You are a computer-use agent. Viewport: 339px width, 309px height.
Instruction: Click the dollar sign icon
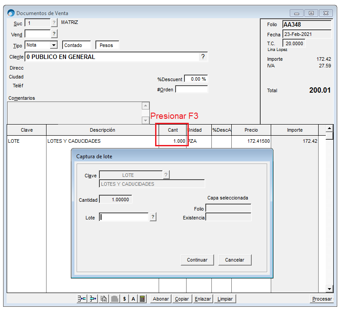point(125,299)
